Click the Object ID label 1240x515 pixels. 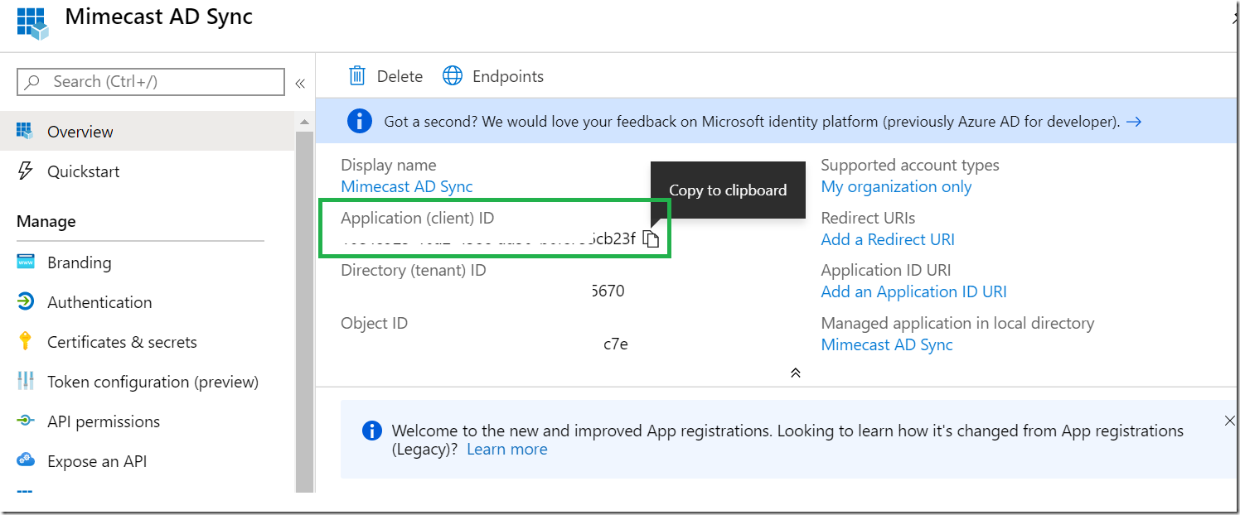click(x=374, y=323)
